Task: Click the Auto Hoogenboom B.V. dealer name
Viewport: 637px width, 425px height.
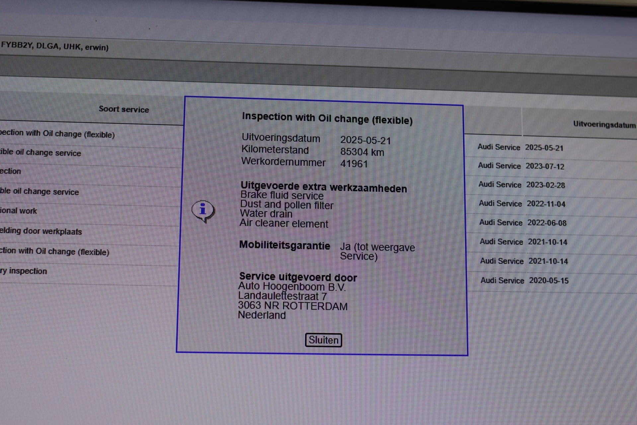Action: [x=292, y=287]
